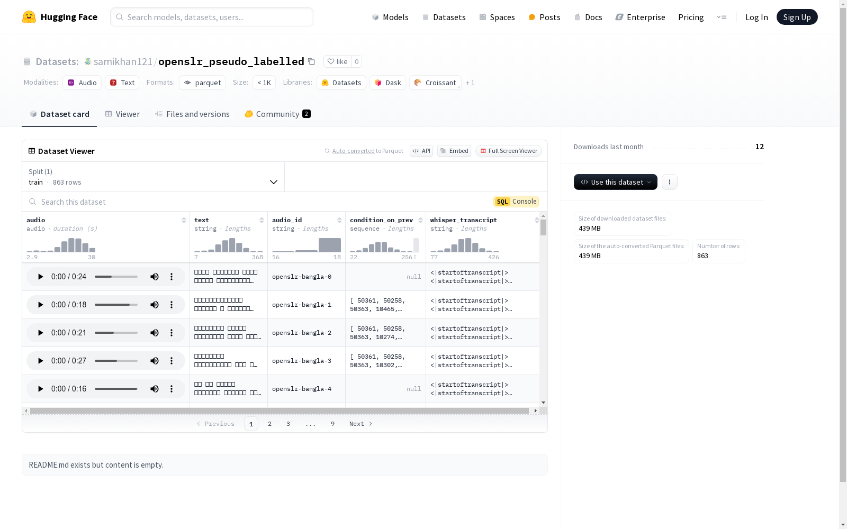Focus the Search models, datasets, users field
Viewport: 847px width, 529px height.
tap(212, 17)
